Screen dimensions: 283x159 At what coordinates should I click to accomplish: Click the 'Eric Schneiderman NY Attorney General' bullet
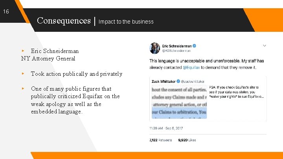coord(50,55)
